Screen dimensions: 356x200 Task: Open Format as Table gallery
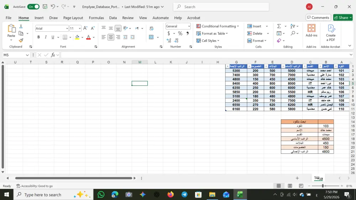click(212, 33)
